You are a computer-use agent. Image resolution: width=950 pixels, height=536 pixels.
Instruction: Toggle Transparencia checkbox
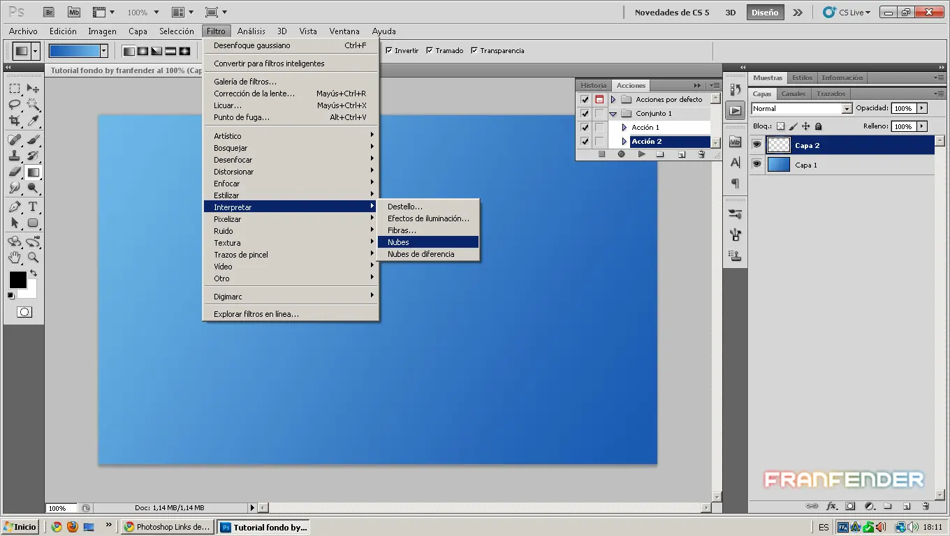pyautogui.click(x=474, y=50)
